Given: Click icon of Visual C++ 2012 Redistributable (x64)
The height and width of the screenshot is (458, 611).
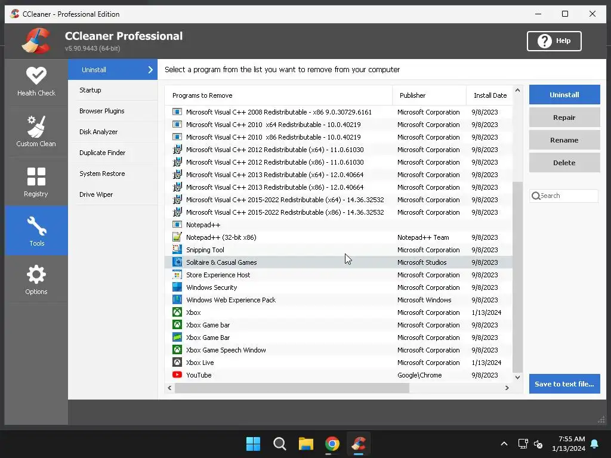Looking at the screenshot, I should click(x=177, y=150).
